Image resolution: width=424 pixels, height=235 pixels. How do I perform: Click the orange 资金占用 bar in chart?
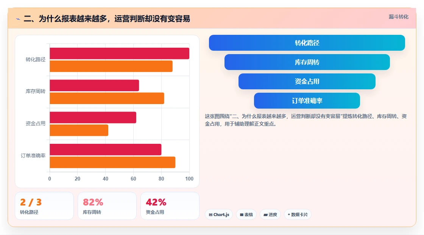(x=79, y=130)
